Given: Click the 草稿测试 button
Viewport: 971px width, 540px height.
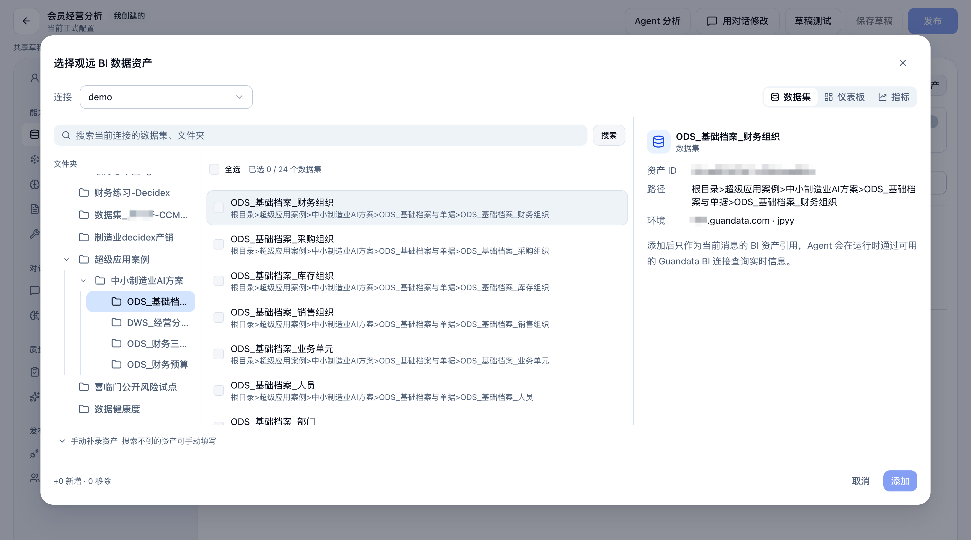Looking at the screenshot, I should click(813, 21).
